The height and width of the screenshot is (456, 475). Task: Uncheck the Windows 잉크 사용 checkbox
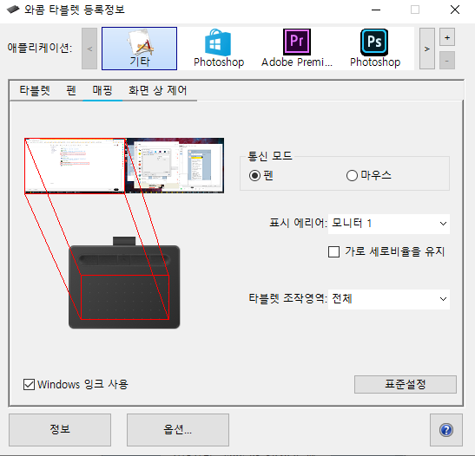click(x=29, y=384)
